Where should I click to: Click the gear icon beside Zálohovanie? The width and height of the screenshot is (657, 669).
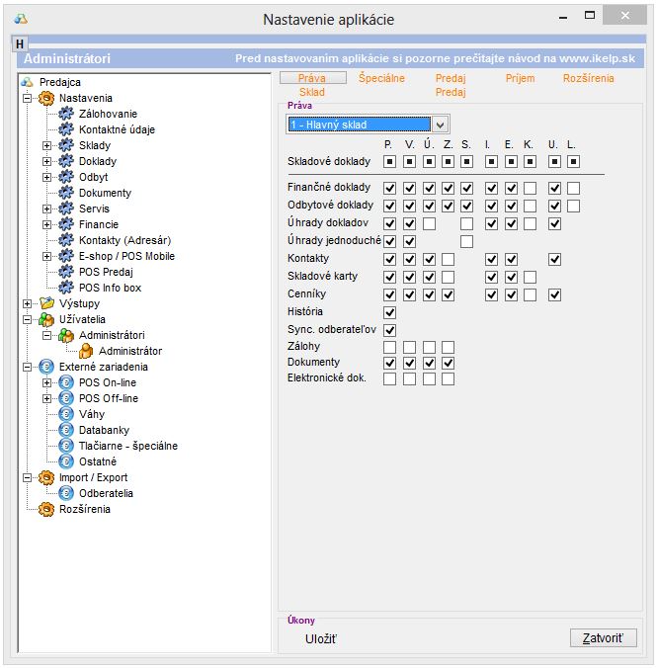pos(67,114)
